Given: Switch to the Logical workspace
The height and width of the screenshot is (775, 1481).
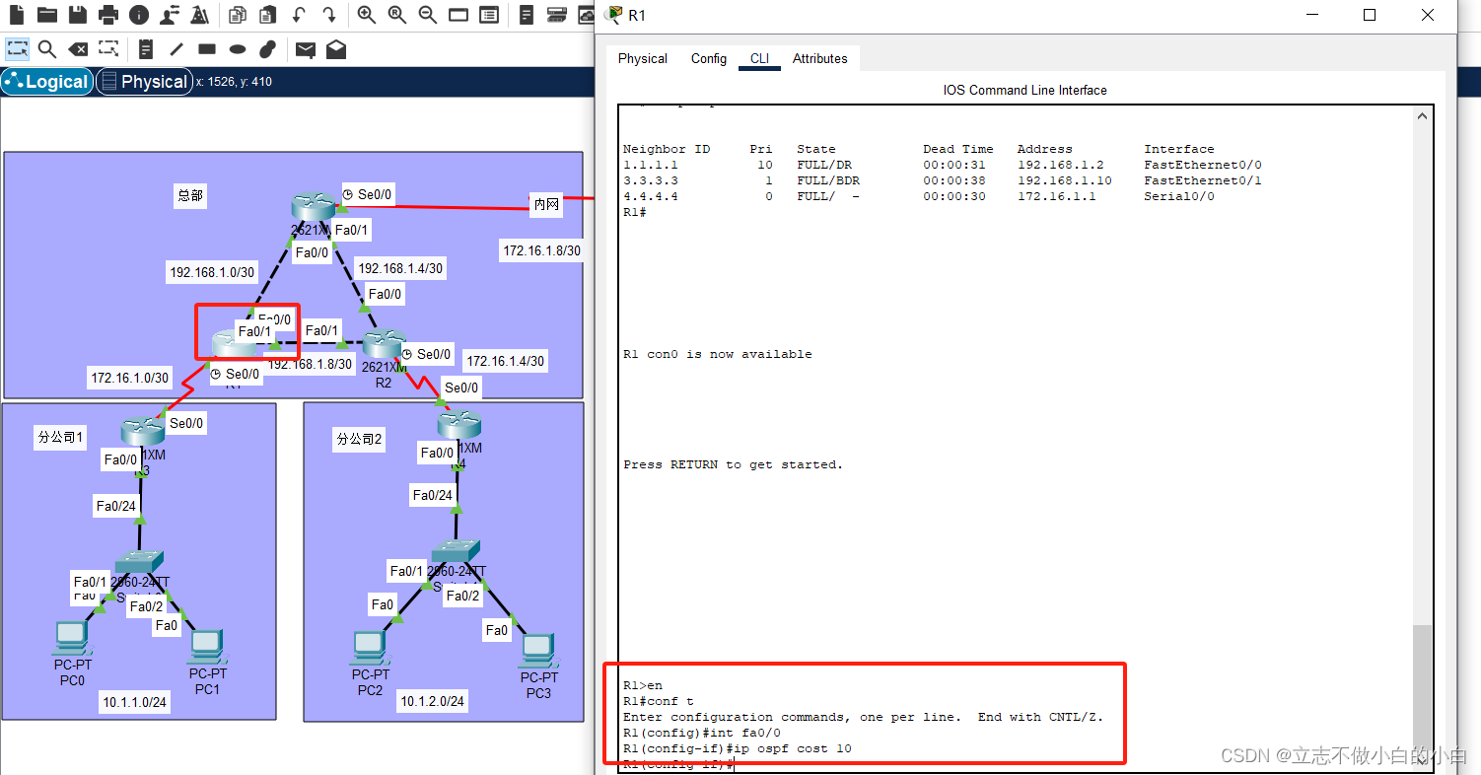Looking at the screenshot, I should tap(47, 82).
